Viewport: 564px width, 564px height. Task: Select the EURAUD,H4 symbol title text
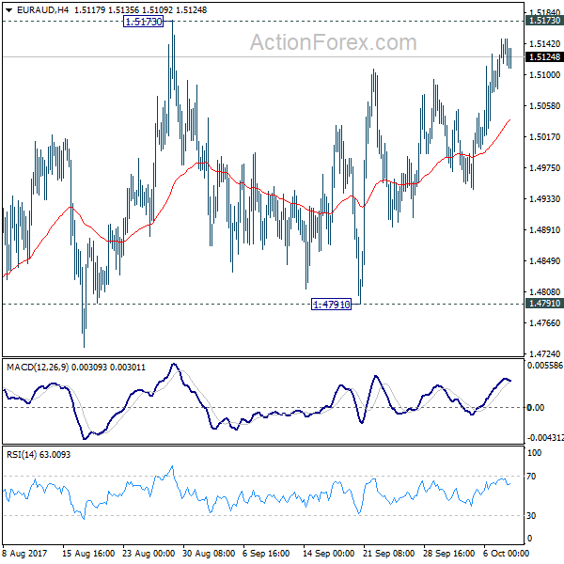[43, 10]
